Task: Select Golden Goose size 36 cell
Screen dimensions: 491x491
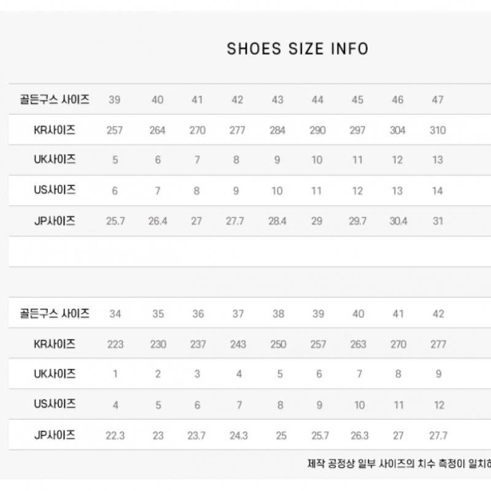Action: pyautogui.click(x=198, y=314)
